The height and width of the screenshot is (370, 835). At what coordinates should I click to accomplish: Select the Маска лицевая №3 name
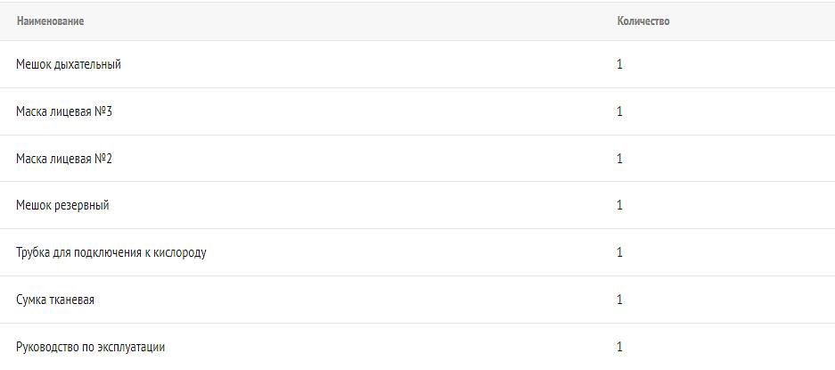(64, 111)
